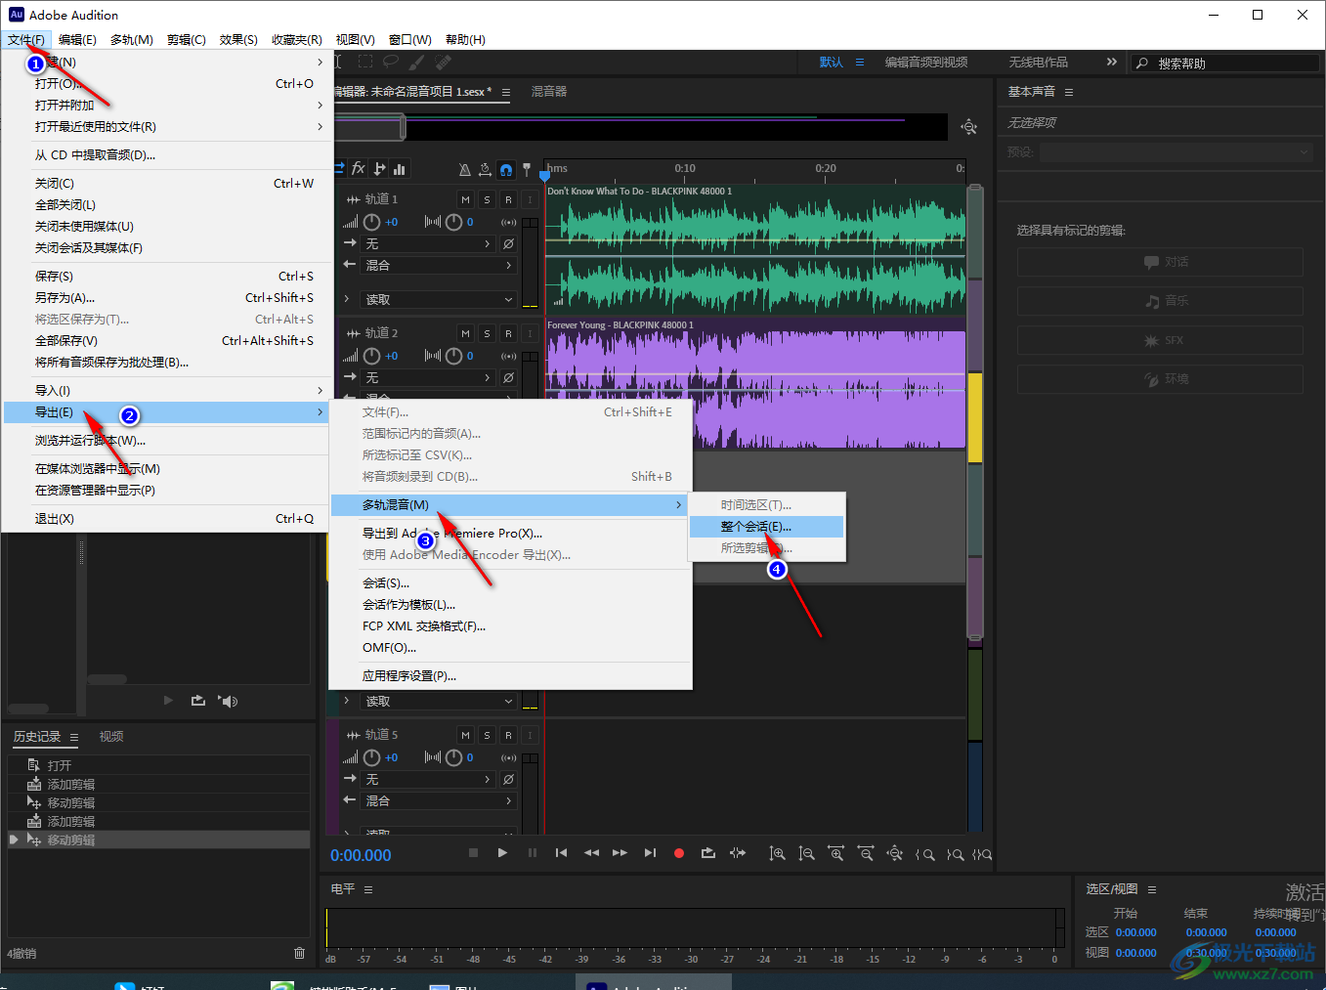Open the 预设 preset dropdown in 基本声音

tap(1176, 152)
